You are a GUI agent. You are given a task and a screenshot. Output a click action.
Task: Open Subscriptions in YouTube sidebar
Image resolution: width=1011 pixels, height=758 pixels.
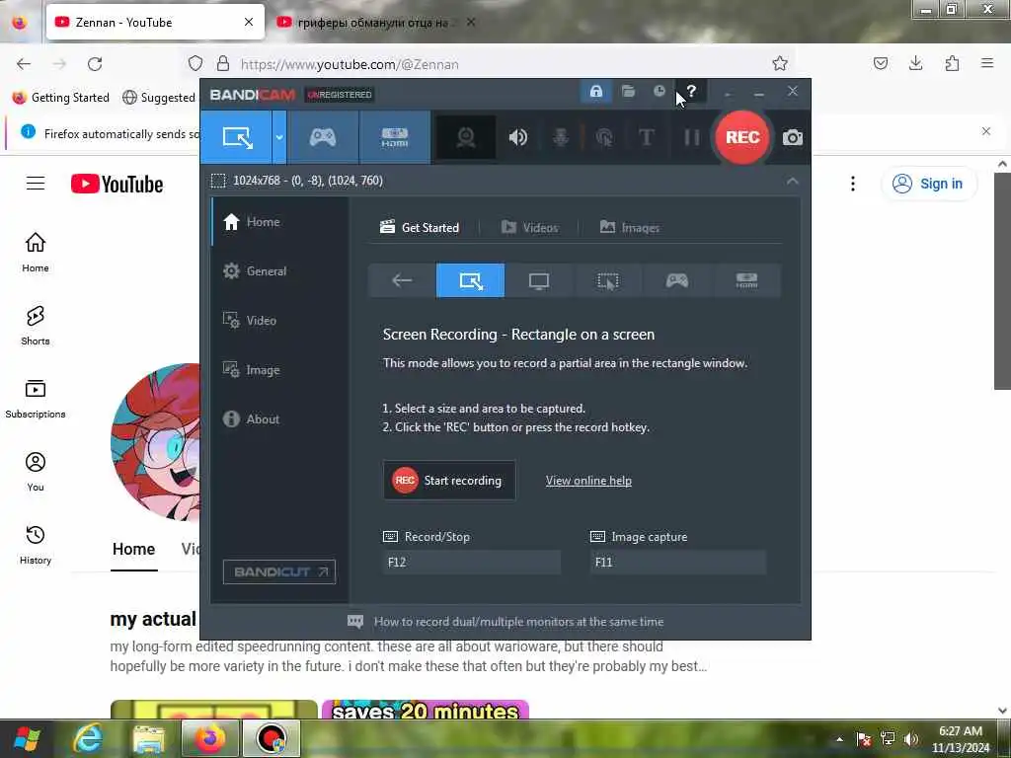(36, 399)
